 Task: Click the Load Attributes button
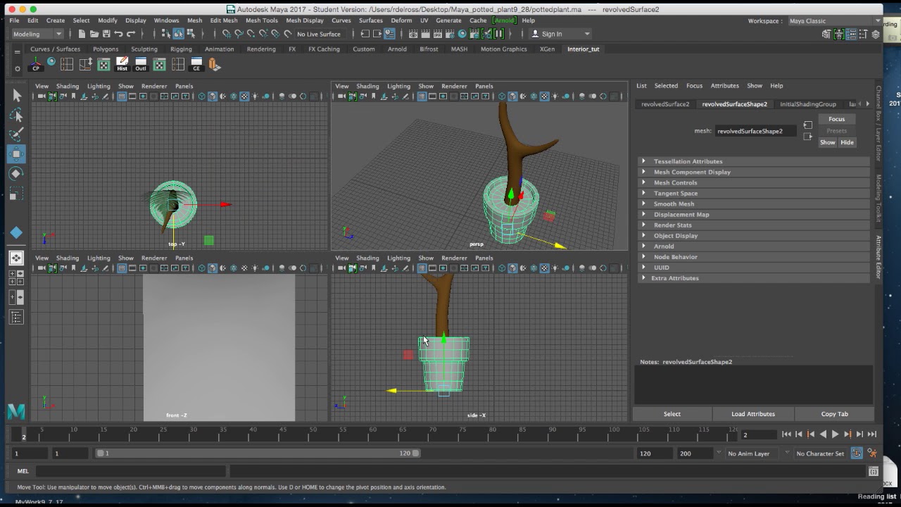pos(752,414)
